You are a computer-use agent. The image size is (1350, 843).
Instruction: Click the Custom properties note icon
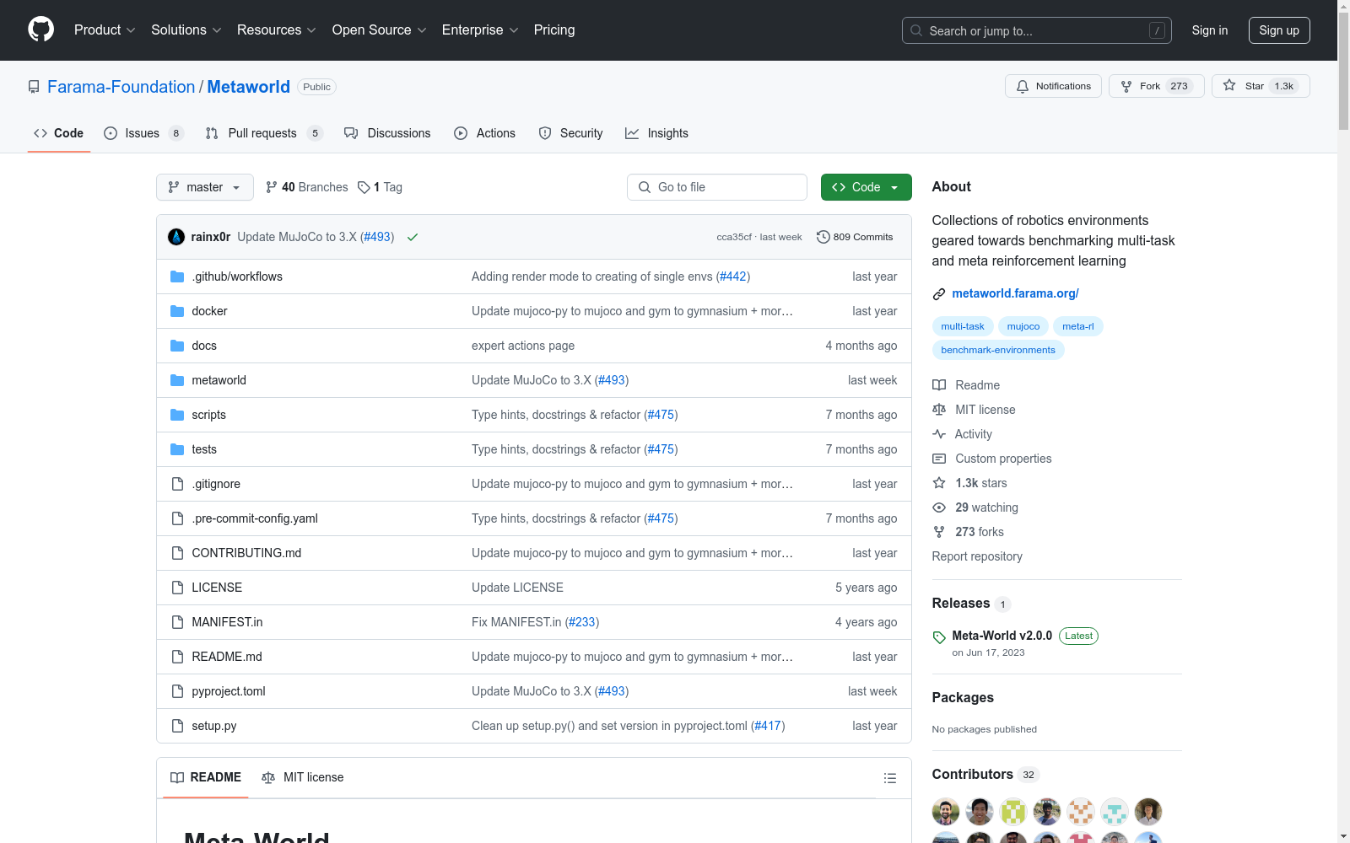tap(939, 459)
